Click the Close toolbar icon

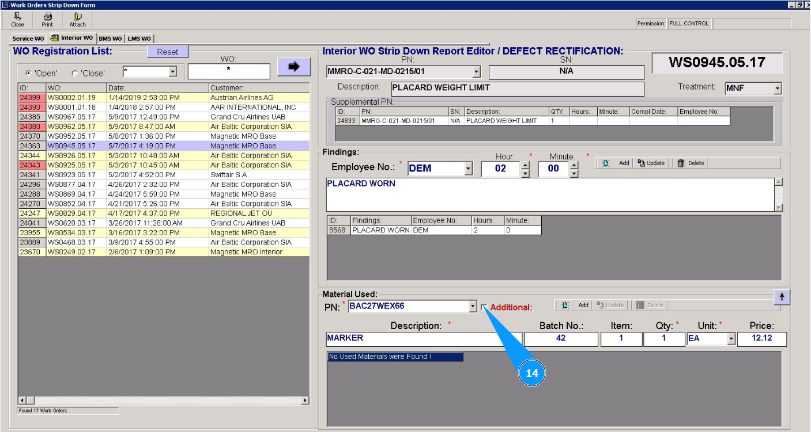[17, 17]
